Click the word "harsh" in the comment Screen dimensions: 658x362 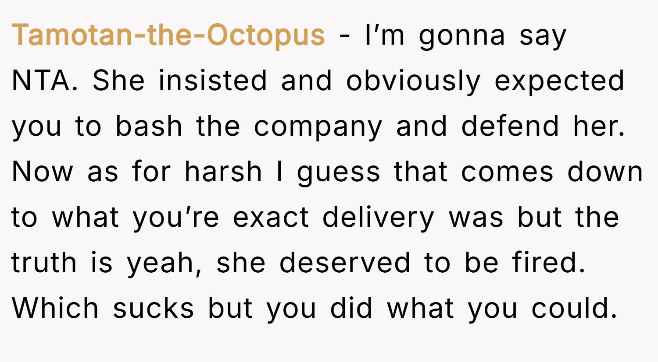tap(223, 172)
